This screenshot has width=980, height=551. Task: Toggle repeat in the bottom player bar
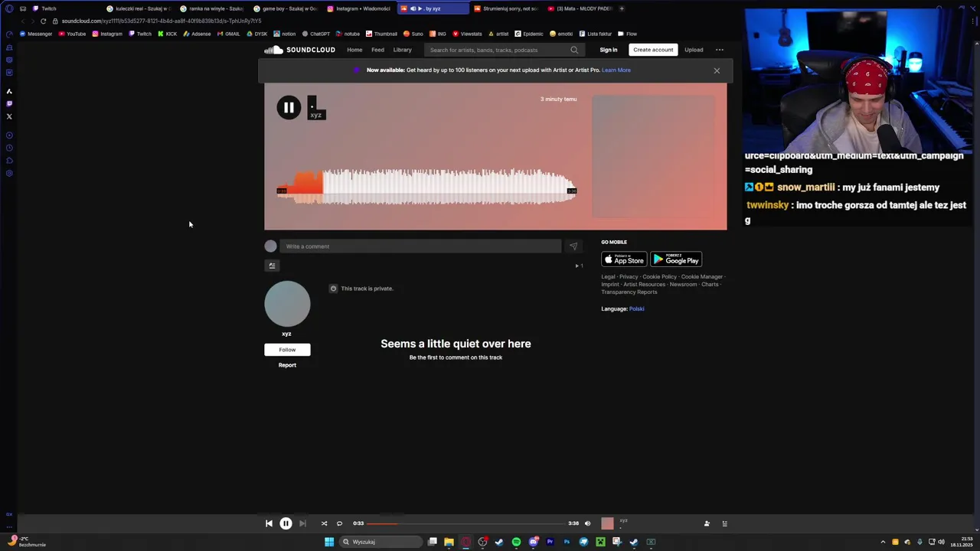(339, 523)
